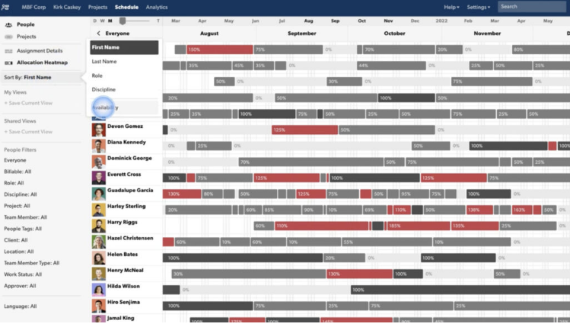Click Harry Riggs's avatar picture

[99, 226]
